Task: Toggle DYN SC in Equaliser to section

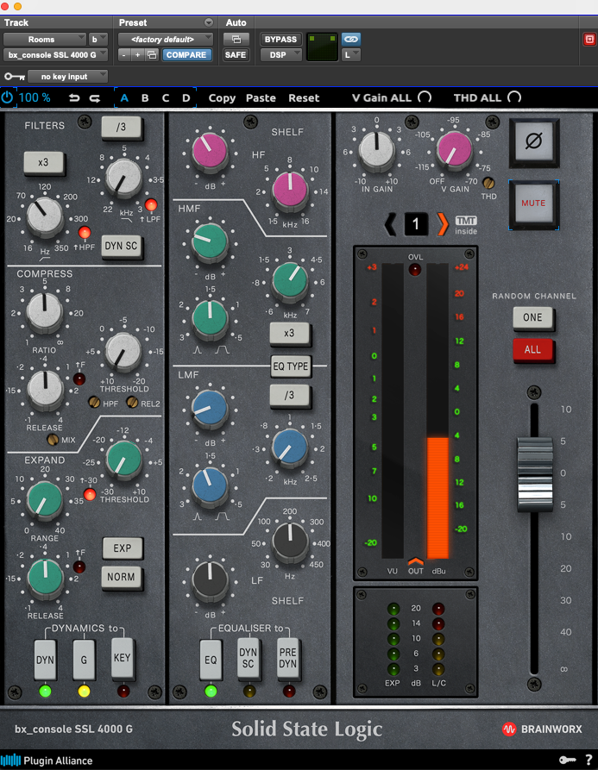Action: point(249,658)
